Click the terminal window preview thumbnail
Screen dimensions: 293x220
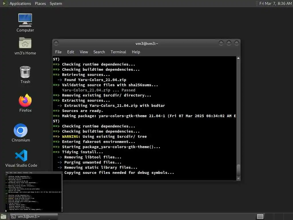pyautogui.click(x=34, y=191)
